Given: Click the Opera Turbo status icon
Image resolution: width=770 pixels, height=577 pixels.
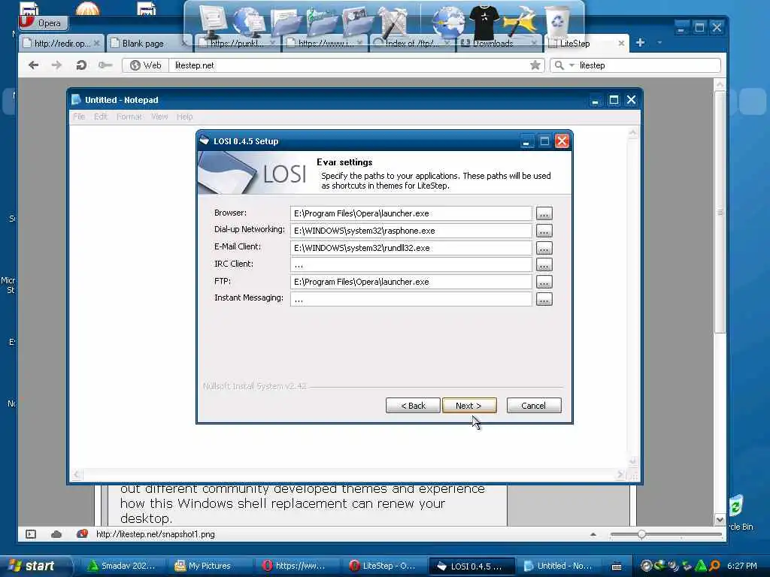Looking at the screenshot, I should click(81, 534).
